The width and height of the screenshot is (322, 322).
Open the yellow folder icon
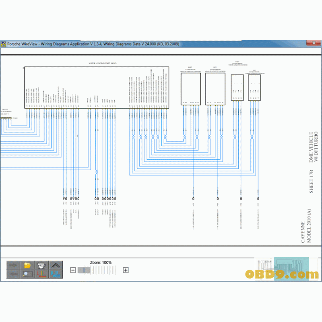pyautogui.click(x=27, y=265)
